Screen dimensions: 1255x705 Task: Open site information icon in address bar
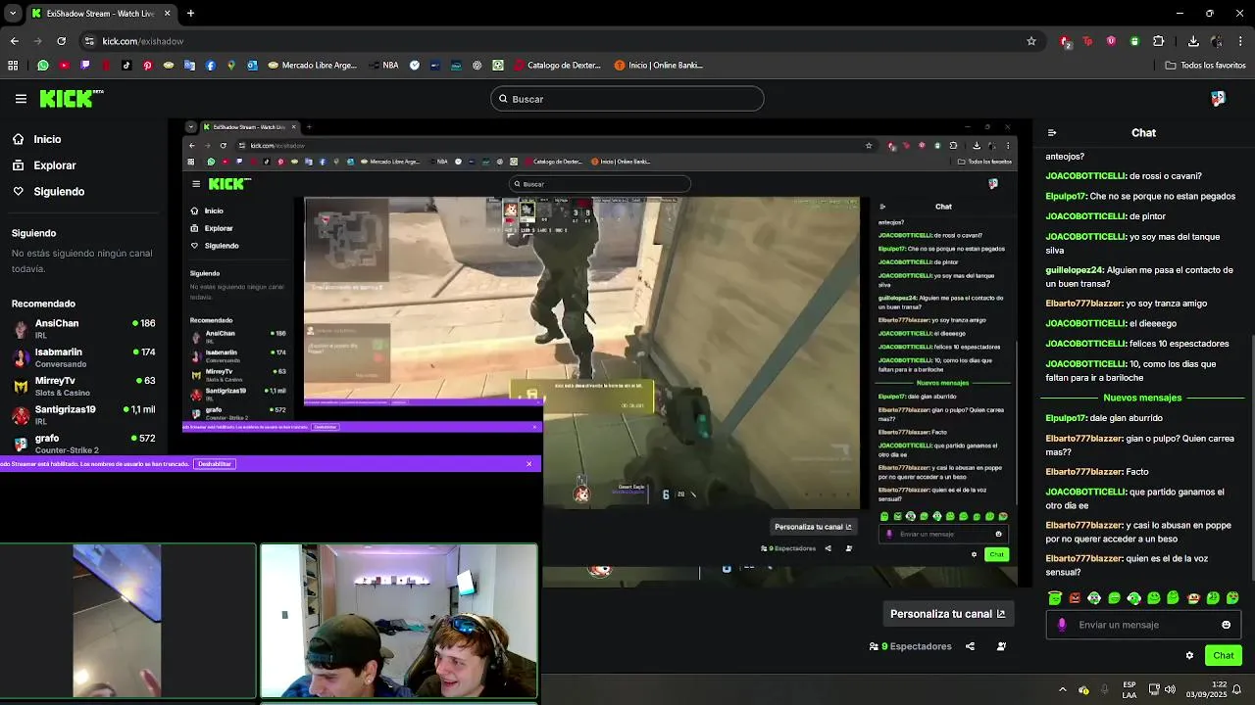tap(89, 41)
